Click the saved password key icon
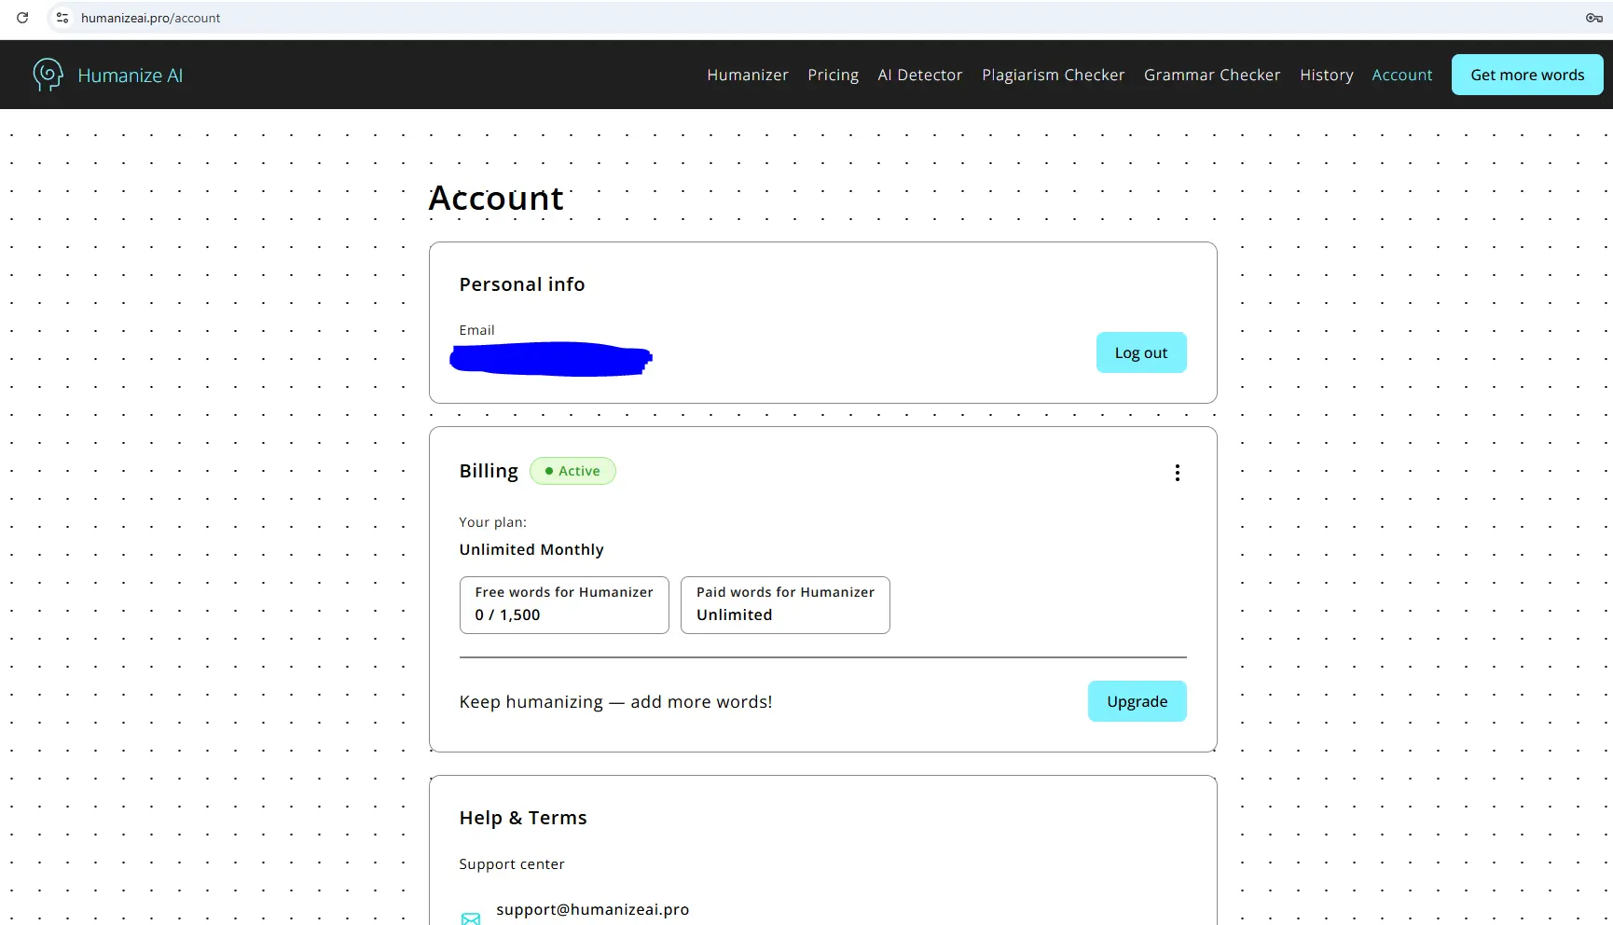 [x=1593, y=18]
